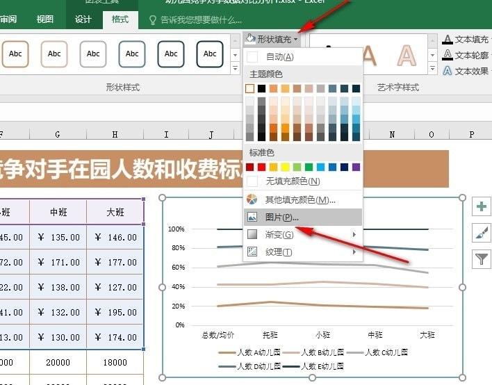Select the 中班 header cell
Viewport: 492px width, 385px height.
tap(58, 212)
